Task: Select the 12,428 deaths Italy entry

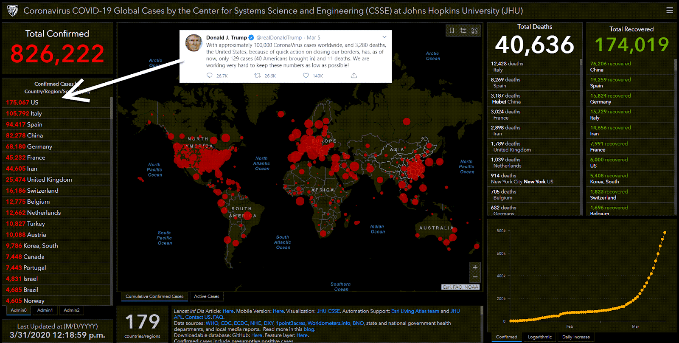Action: click(x=533, y=67)
